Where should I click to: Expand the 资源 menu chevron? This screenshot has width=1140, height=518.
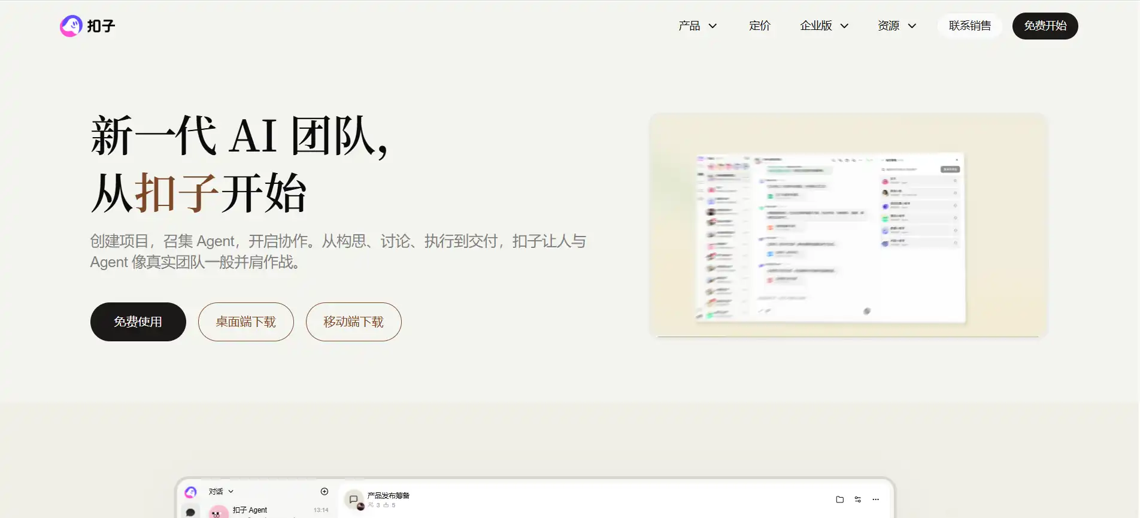(912, 26)
